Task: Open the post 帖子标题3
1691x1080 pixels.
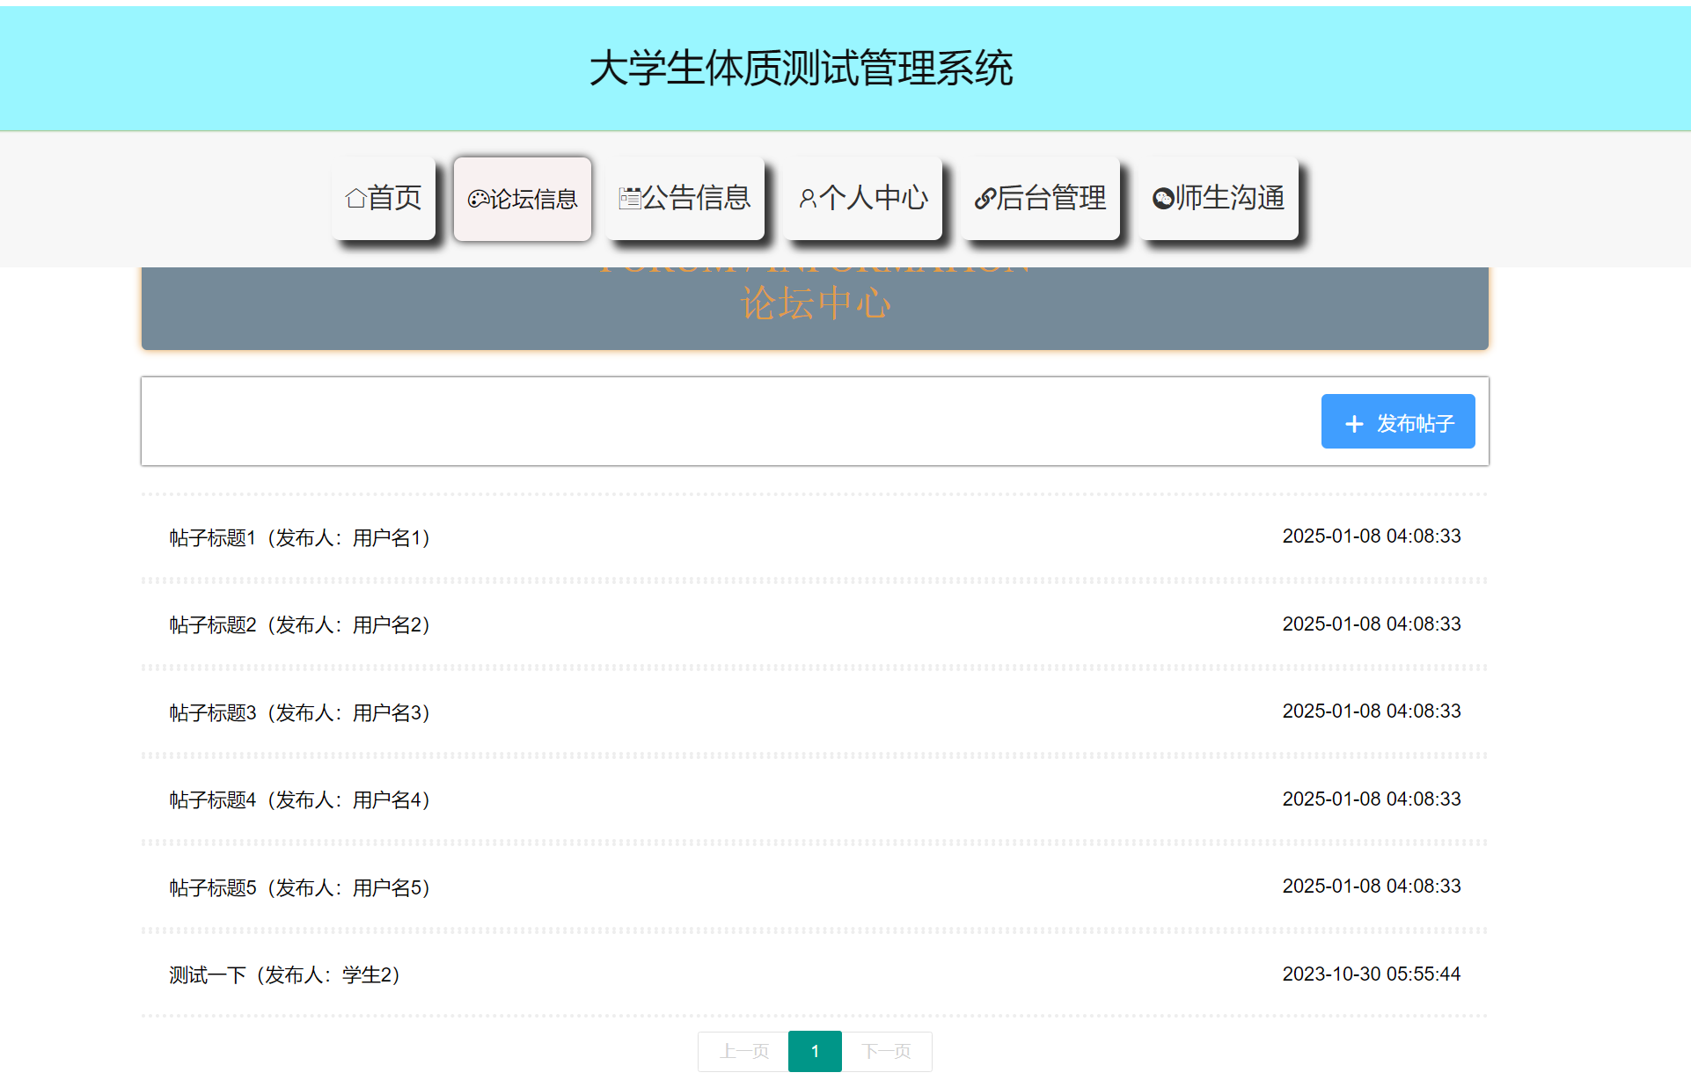Action: (299, 712)
